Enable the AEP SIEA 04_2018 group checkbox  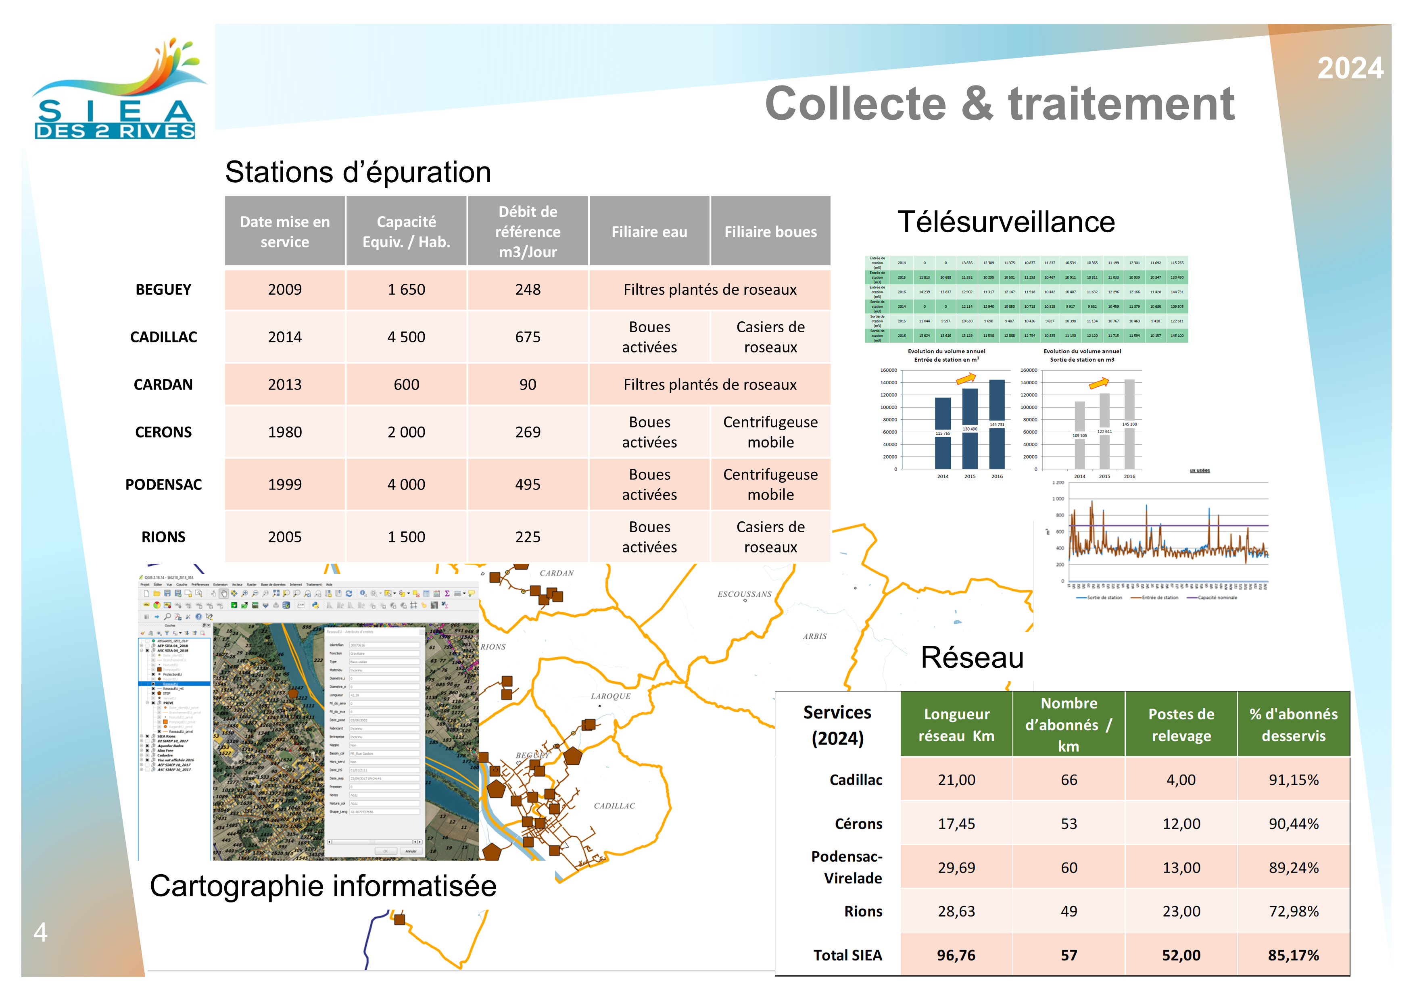click(x=147, y=646)
